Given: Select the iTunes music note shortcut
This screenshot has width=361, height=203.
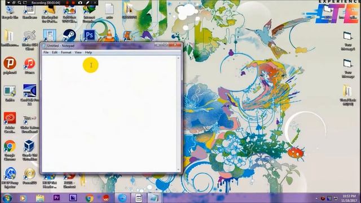Looking at the screenshot, I should coord(29,65).
